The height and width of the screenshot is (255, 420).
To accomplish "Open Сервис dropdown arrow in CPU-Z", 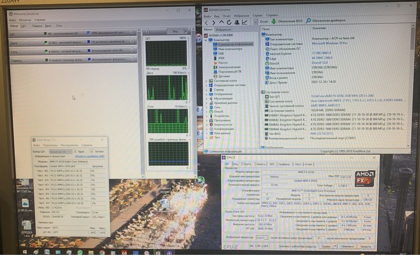I will click(335, 247).
